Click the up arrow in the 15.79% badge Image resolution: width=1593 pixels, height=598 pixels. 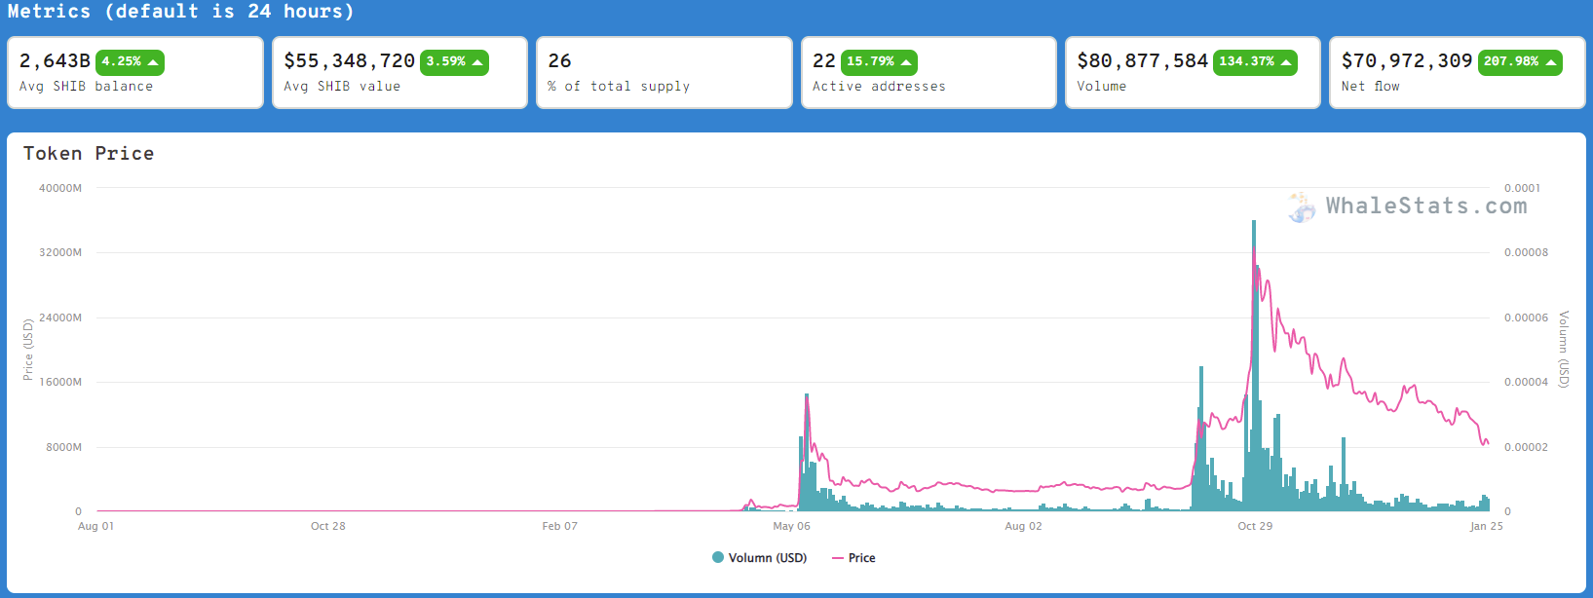pyautogui.click(x=906, y=62)
